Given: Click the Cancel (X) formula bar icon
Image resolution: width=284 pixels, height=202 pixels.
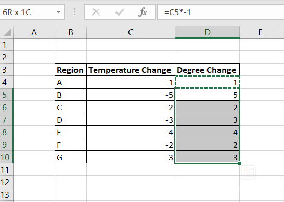Looking at the screenshot, I should point(96,12).
